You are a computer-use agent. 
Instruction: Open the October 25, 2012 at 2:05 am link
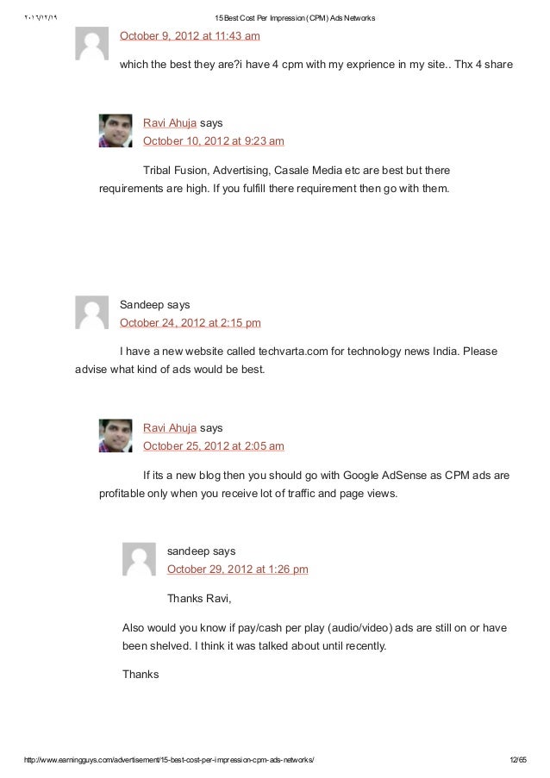click(x=214, y=446)
